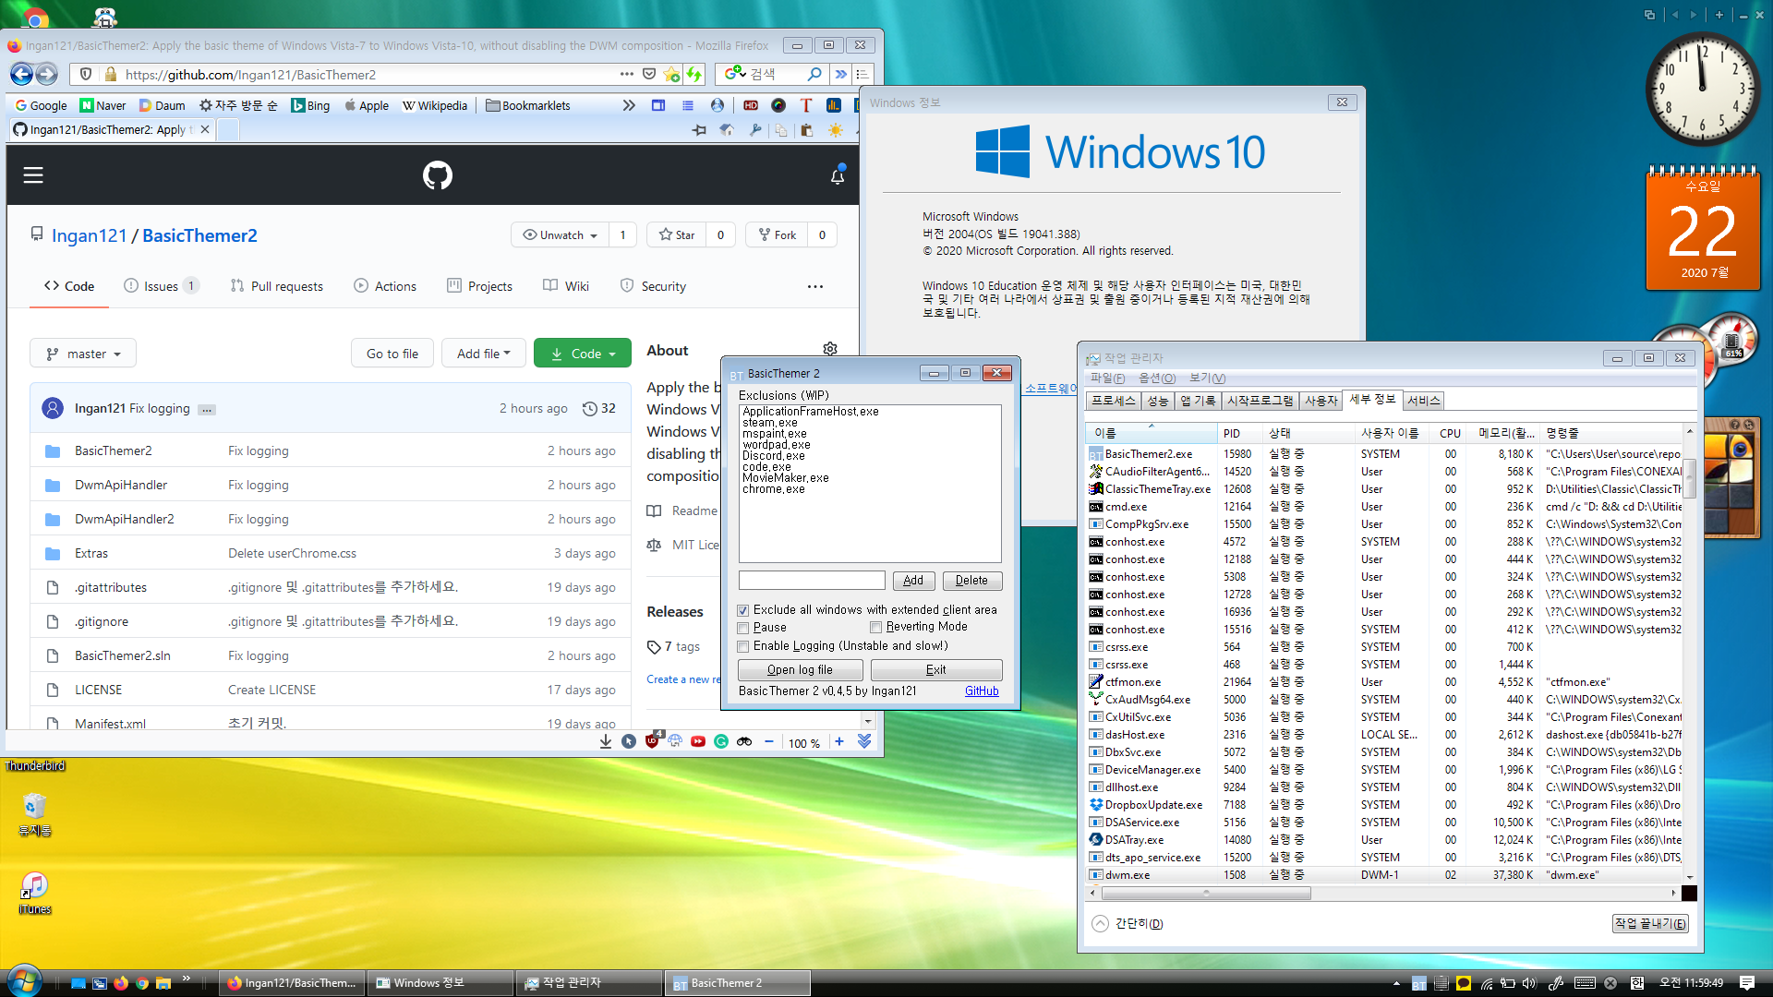Click the GitHub notifications bell icon

click(x=837, y=175)
